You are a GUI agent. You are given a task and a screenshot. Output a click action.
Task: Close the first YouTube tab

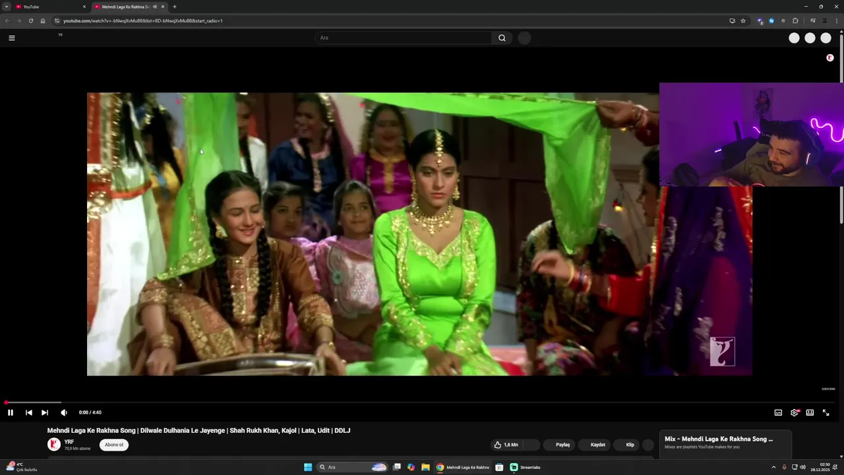pos(84,7)
